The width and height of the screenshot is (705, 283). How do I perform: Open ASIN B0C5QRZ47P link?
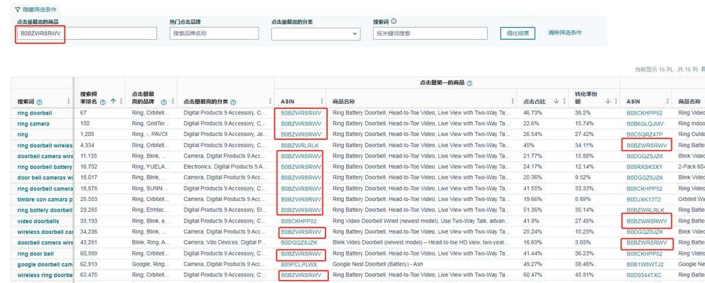[644, 134]
